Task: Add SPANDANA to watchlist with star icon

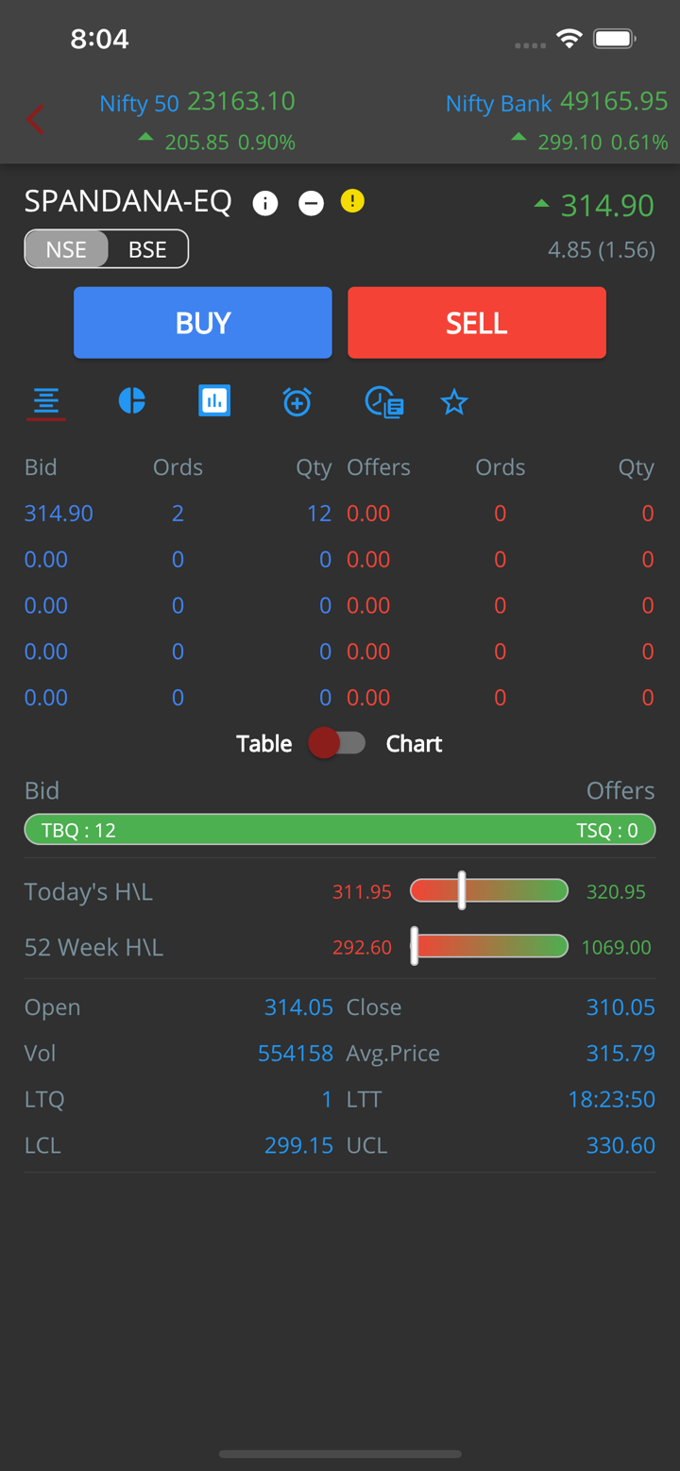Action: [454, 403]
